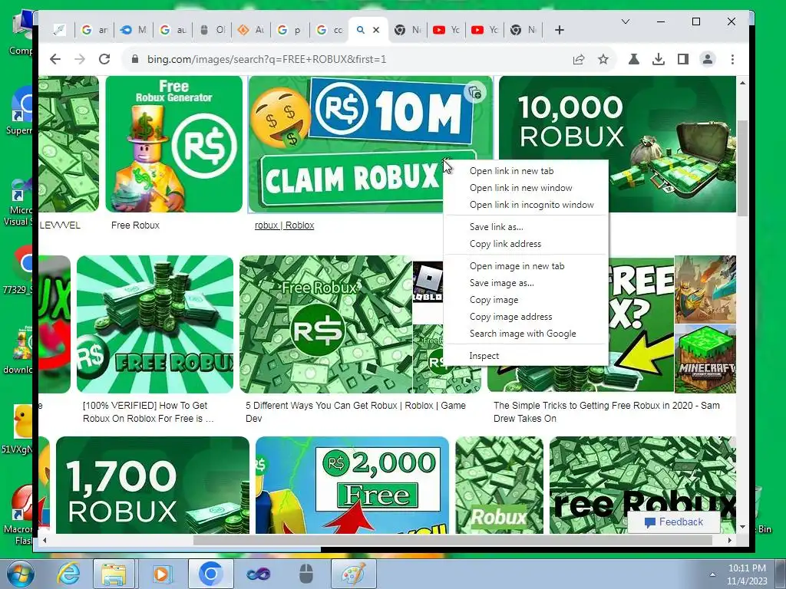Open the Minecraft thumbnail image

[x=705, y=359]
